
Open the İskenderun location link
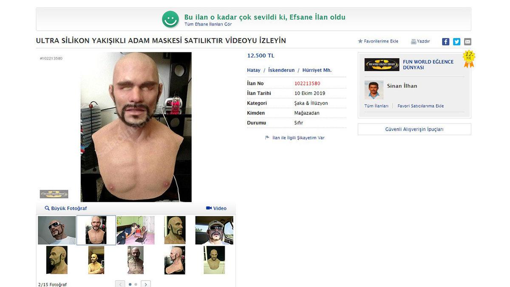pos(281,70)
